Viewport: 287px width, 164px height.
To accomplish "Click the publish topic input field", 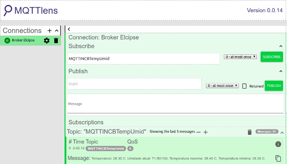I will click(135, 84).
